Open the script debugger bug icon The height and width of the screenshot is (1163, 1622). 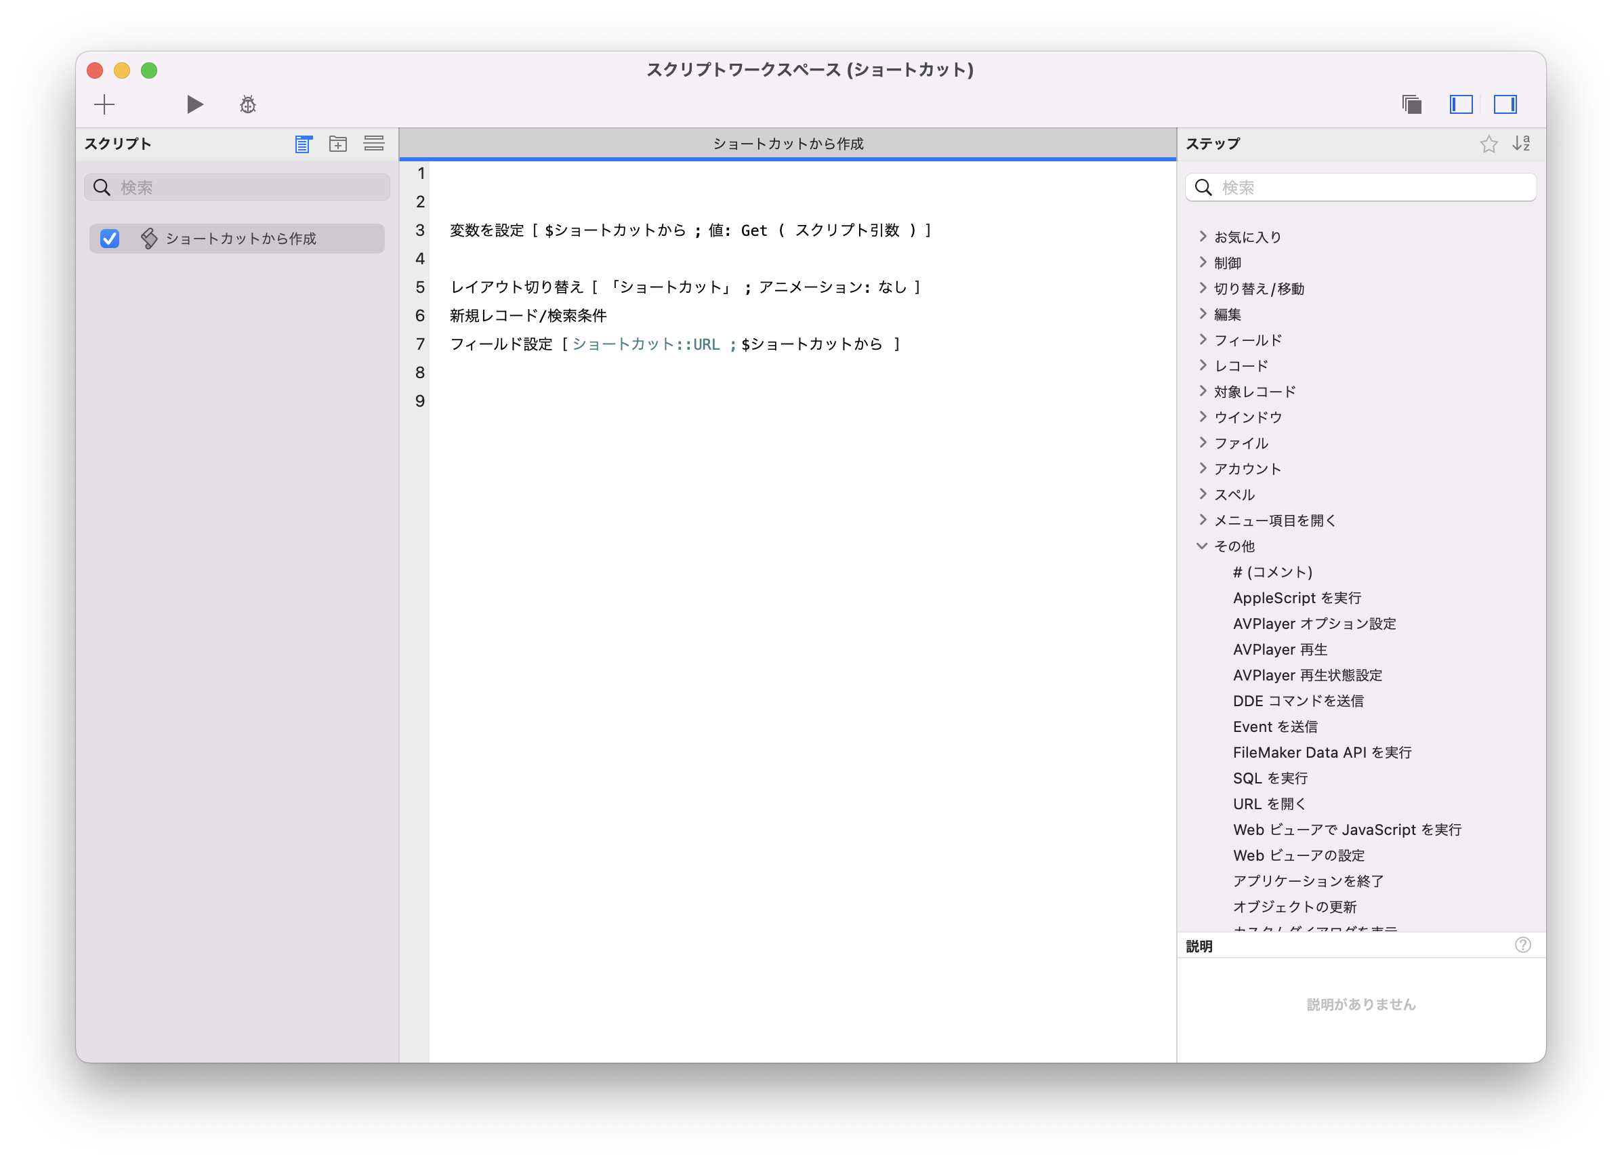(247, 104)
